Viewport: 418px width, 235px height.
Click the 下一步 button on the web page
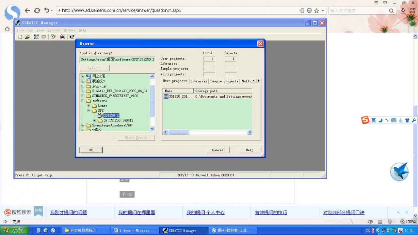(127, 194)
